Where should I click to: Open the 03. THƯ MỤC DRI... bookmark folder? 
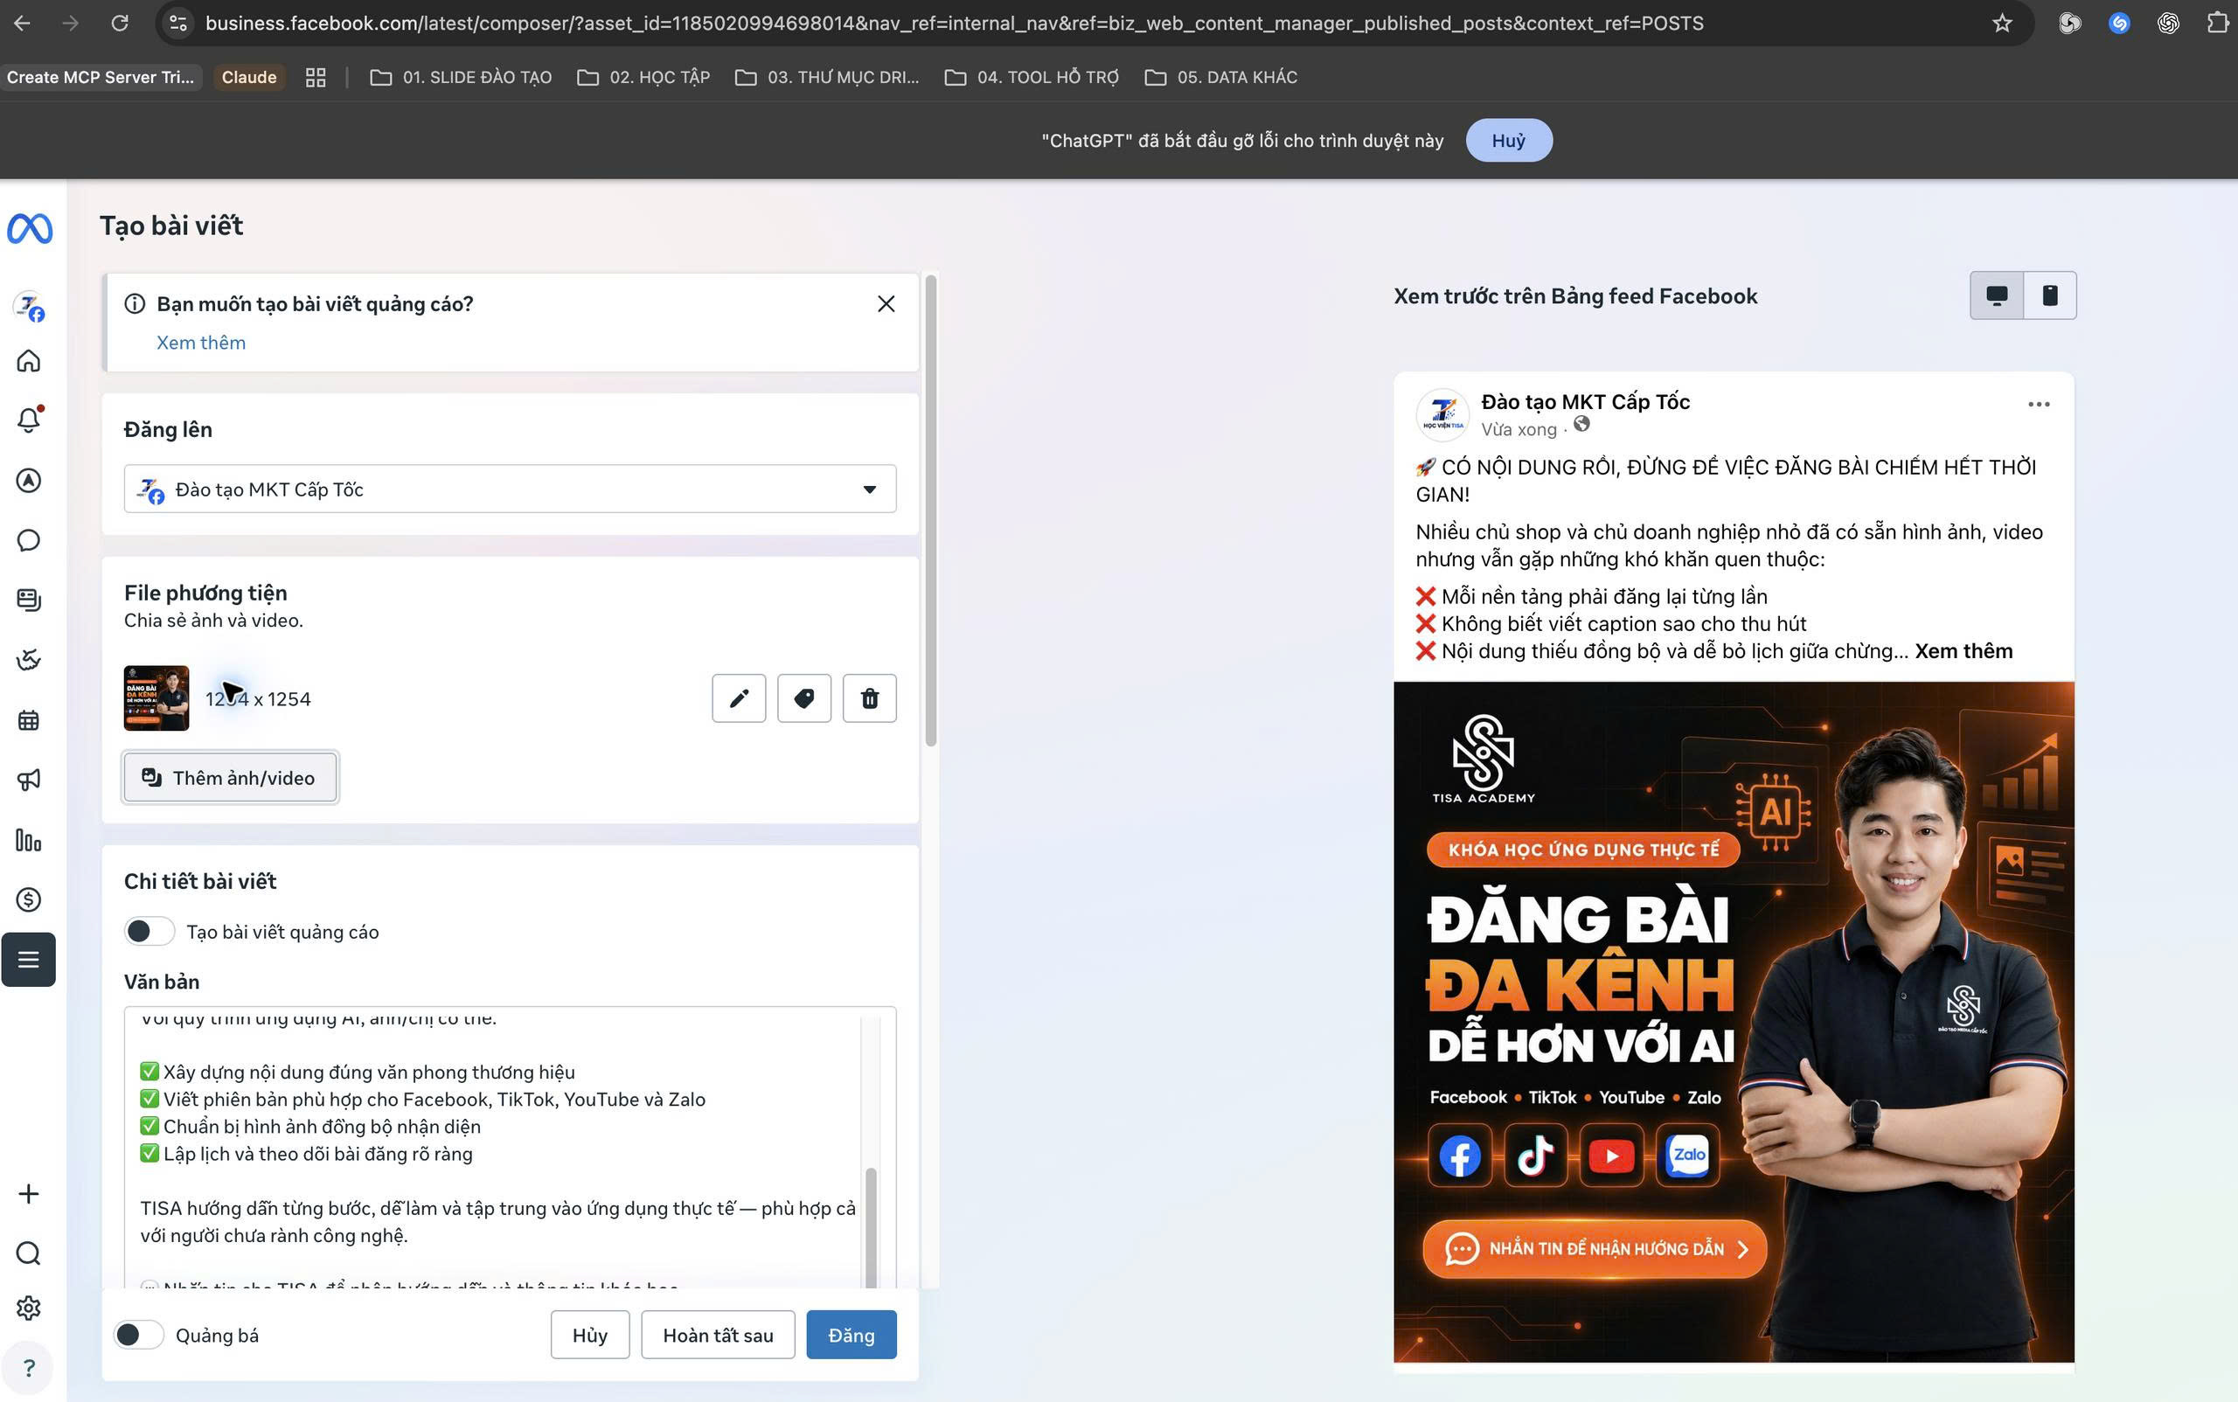point(827,77)
